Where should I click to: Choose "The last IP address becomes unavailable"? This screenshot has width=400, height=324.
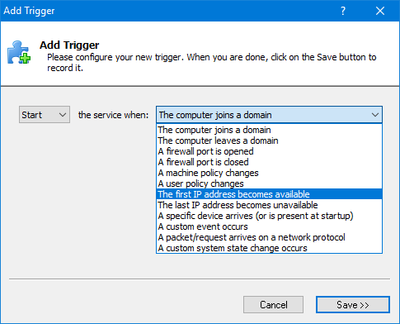[x=269, y=205]
